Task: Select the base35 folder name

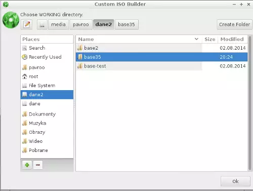Action: coord(93,57)
